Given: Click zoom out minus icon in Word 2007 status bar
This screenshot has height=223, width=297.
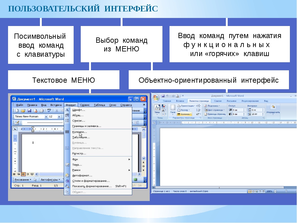Looking at the screenshot, I should pos(275,191).
